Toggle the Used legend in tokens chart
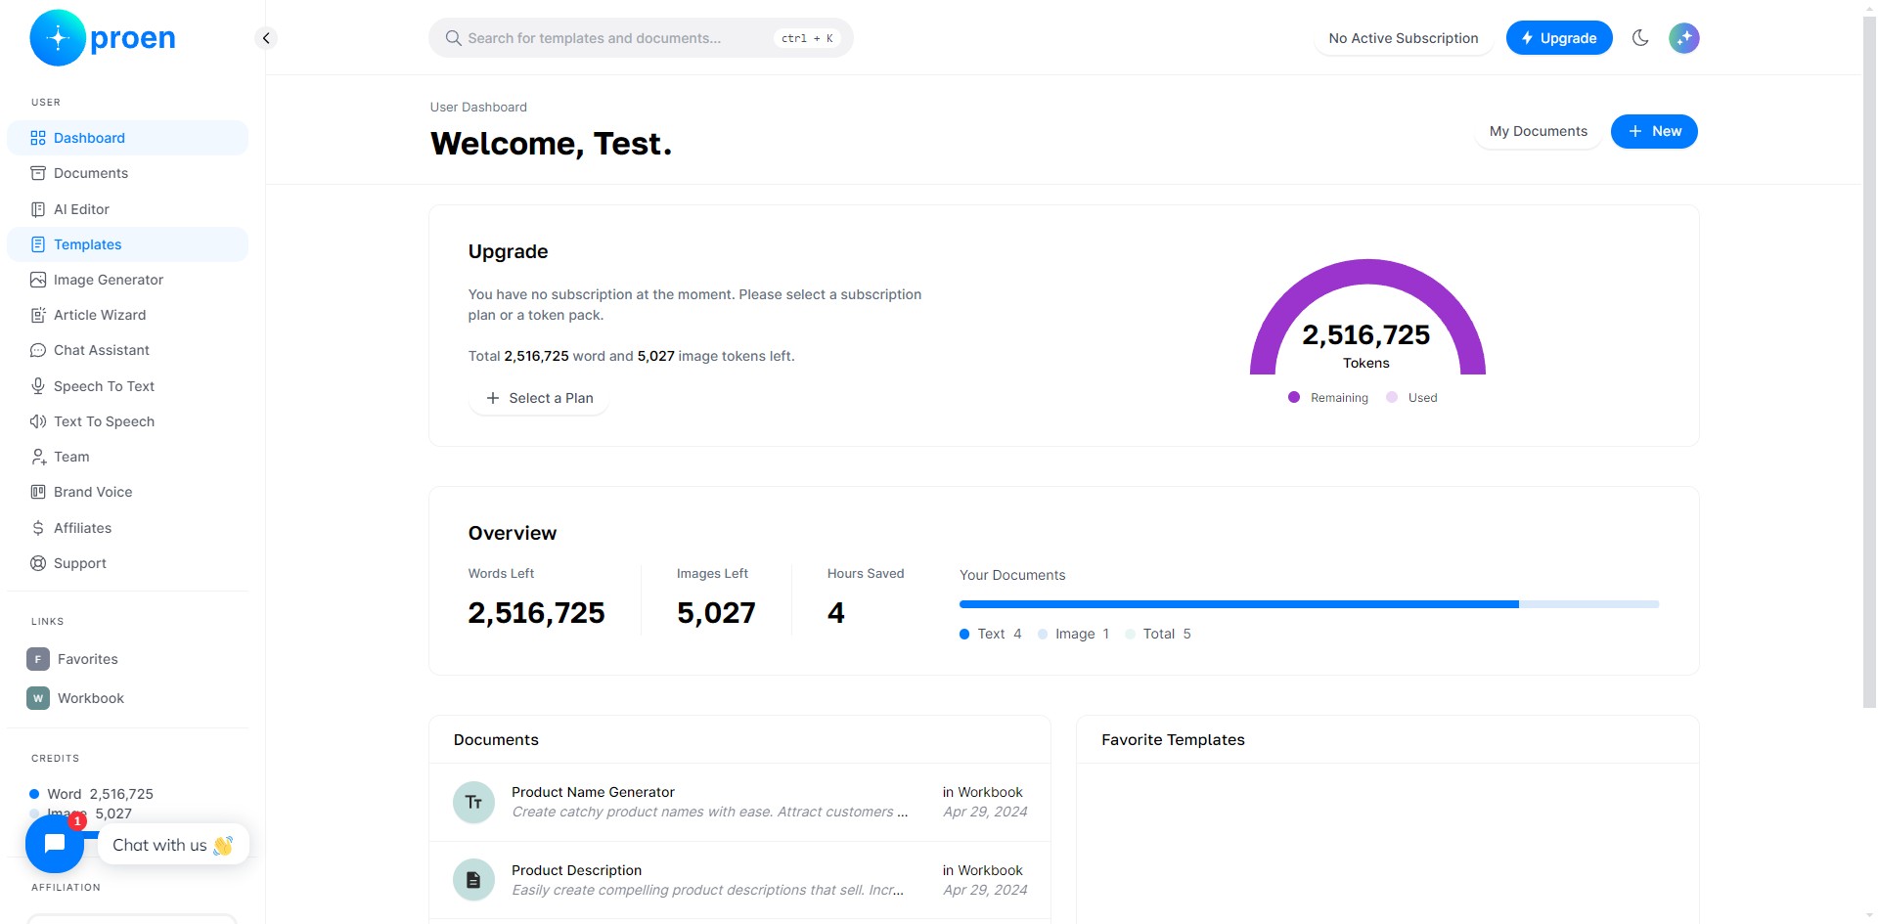The height and width of the screenshot is (924, 1878). [x=1412, y=398]
